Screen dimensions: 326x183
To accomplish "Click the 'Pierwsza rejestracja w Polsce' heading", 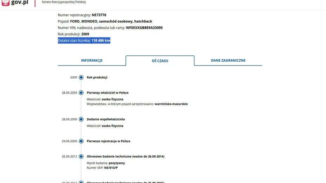I will tap(109, 141).
